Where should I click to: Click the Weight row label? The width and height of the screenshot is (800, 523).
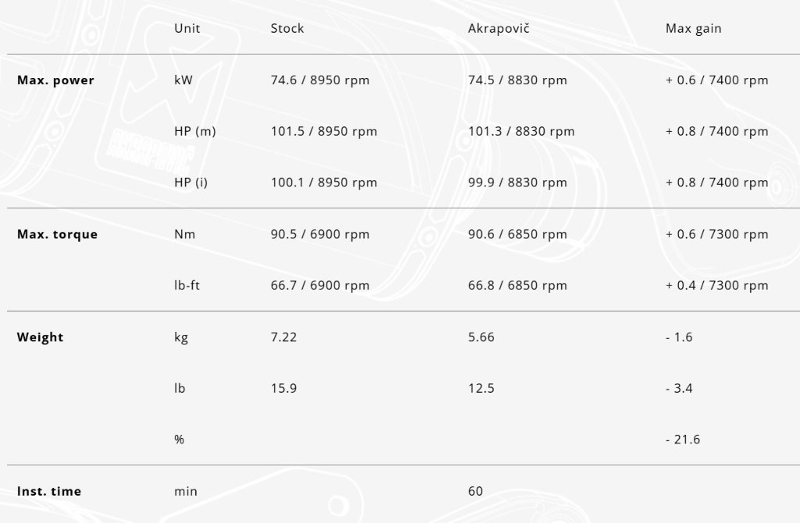pyautogui.click(x=40, y=337)
